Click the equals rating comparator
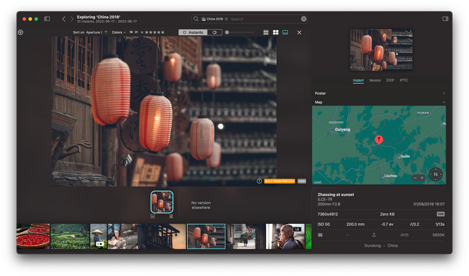This screenshot has width=469, height=276. pos(142,32)
